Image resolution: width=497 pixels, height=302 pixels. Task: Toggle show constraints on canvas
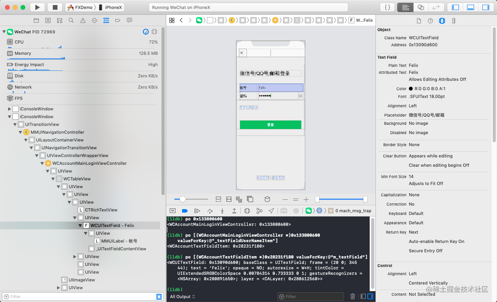click(x=229, y=199)
